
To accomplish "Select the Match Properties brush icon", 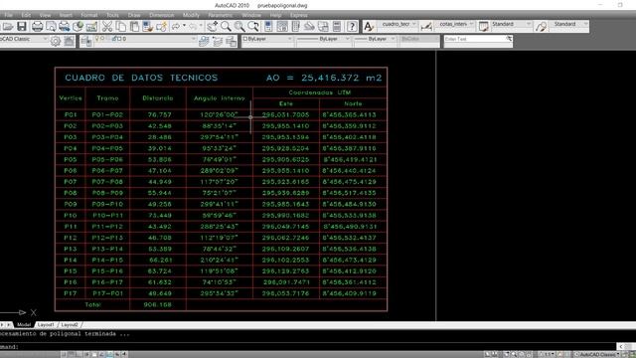I will click(x=148, y=27).
